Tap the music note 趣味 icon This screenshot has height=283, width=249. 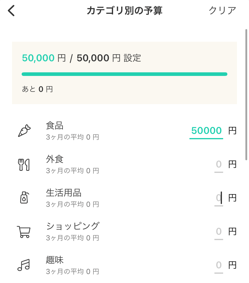pyautogui.click(x=23, y=265)
